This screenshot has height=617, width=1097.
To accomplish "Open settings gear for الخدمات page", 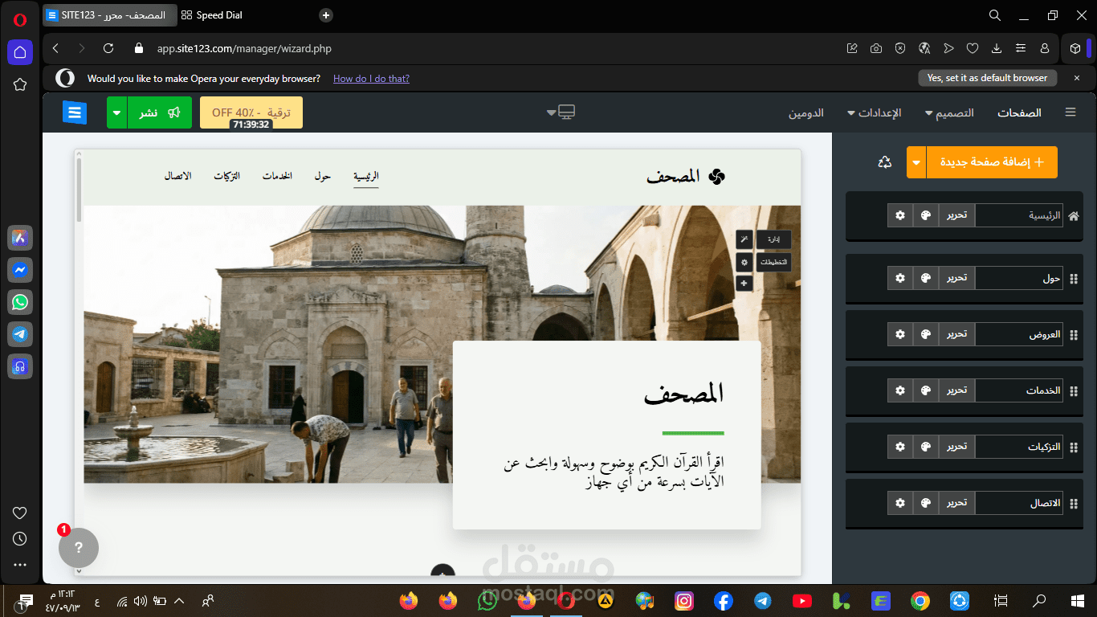I will tap(900, 390).
